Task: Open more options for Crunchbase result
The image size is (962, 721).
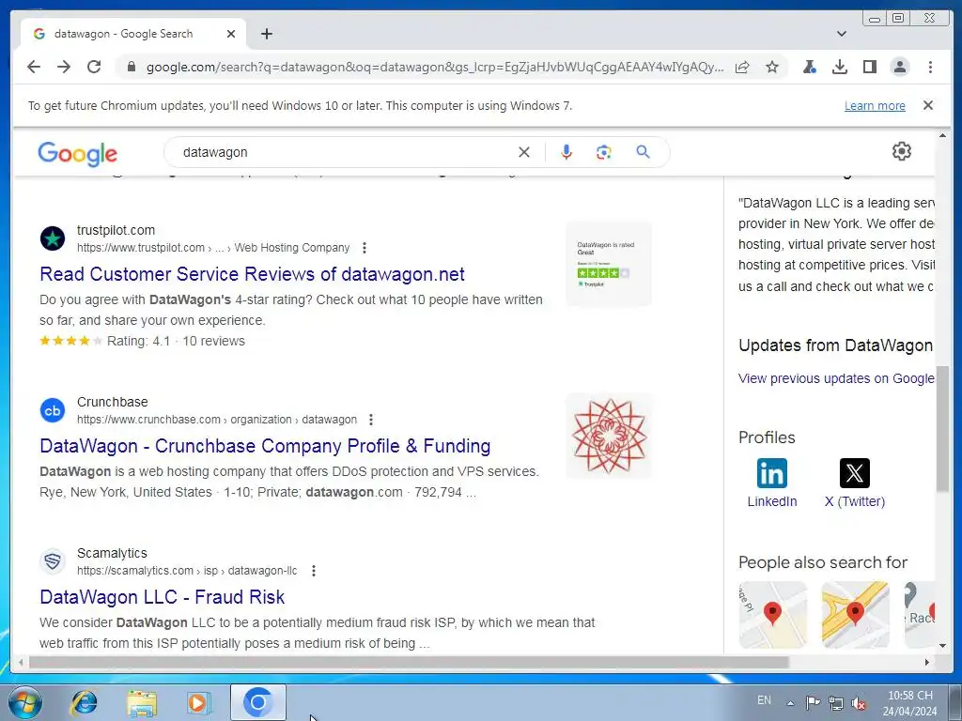Action: 371,420
